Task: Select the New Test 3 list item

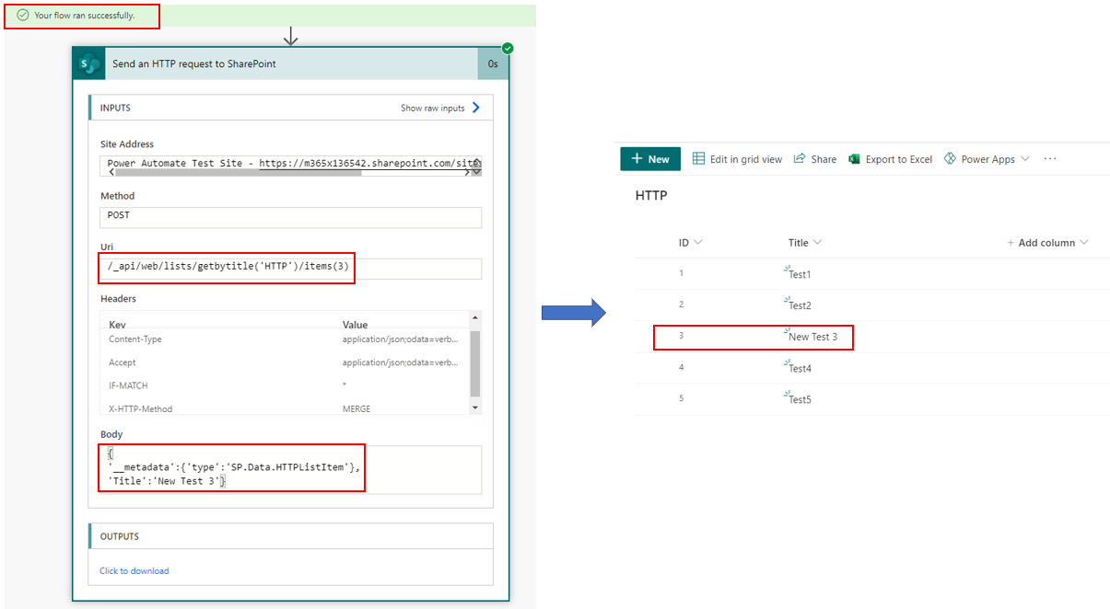Action: [x=813, y=337]
